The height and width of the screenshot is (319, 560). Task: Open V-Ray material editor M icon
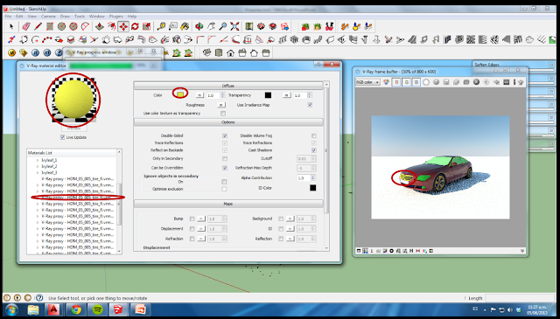point(11,53)
